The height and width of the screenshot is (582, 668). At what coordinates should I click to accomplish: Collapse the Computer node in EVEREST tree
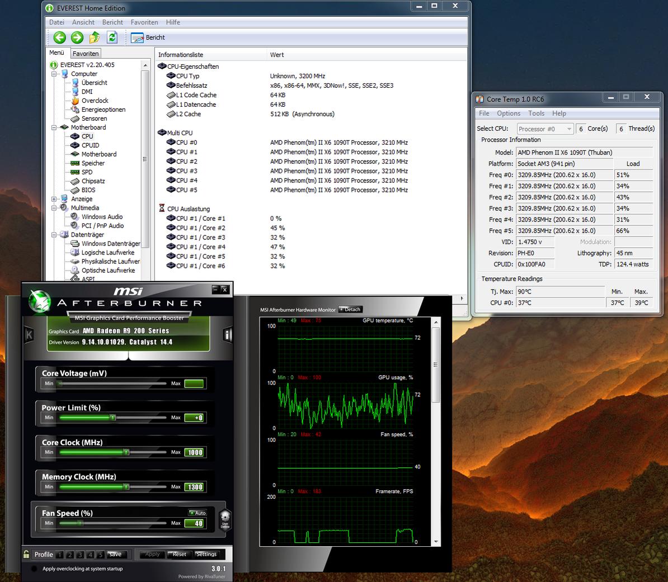[54, 74]
